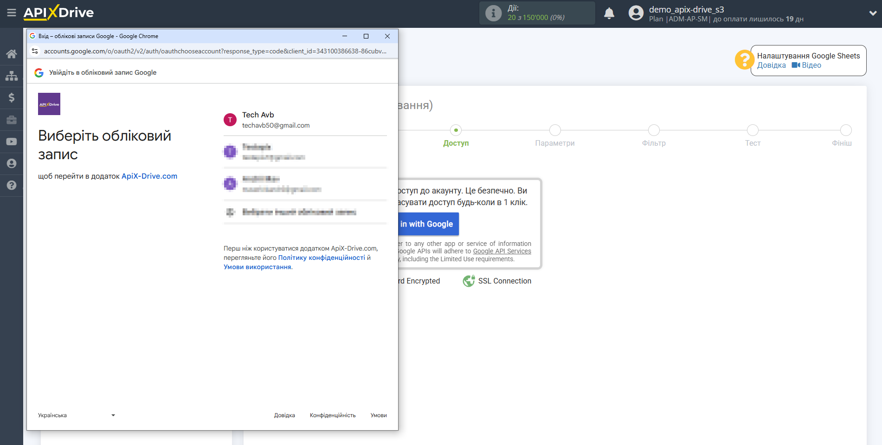Image resolution: width=882 pixels, height=445 pixels.
Task: Open the hamburger menu in ApiX-Drive
Action: [x=12, y=13]
